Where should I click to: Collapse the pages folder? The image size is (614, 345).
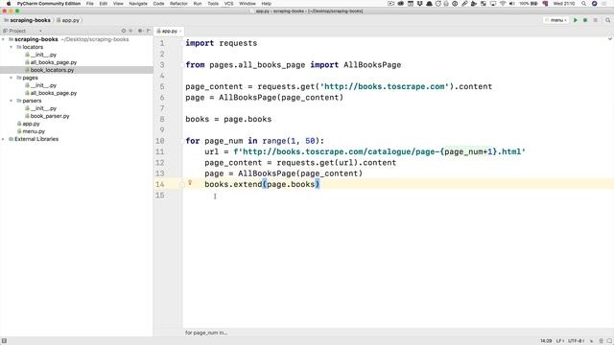(x=11, y=78)
